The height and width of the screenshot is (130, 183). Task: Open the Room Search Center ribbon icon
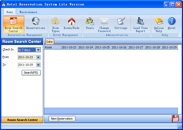14,24
